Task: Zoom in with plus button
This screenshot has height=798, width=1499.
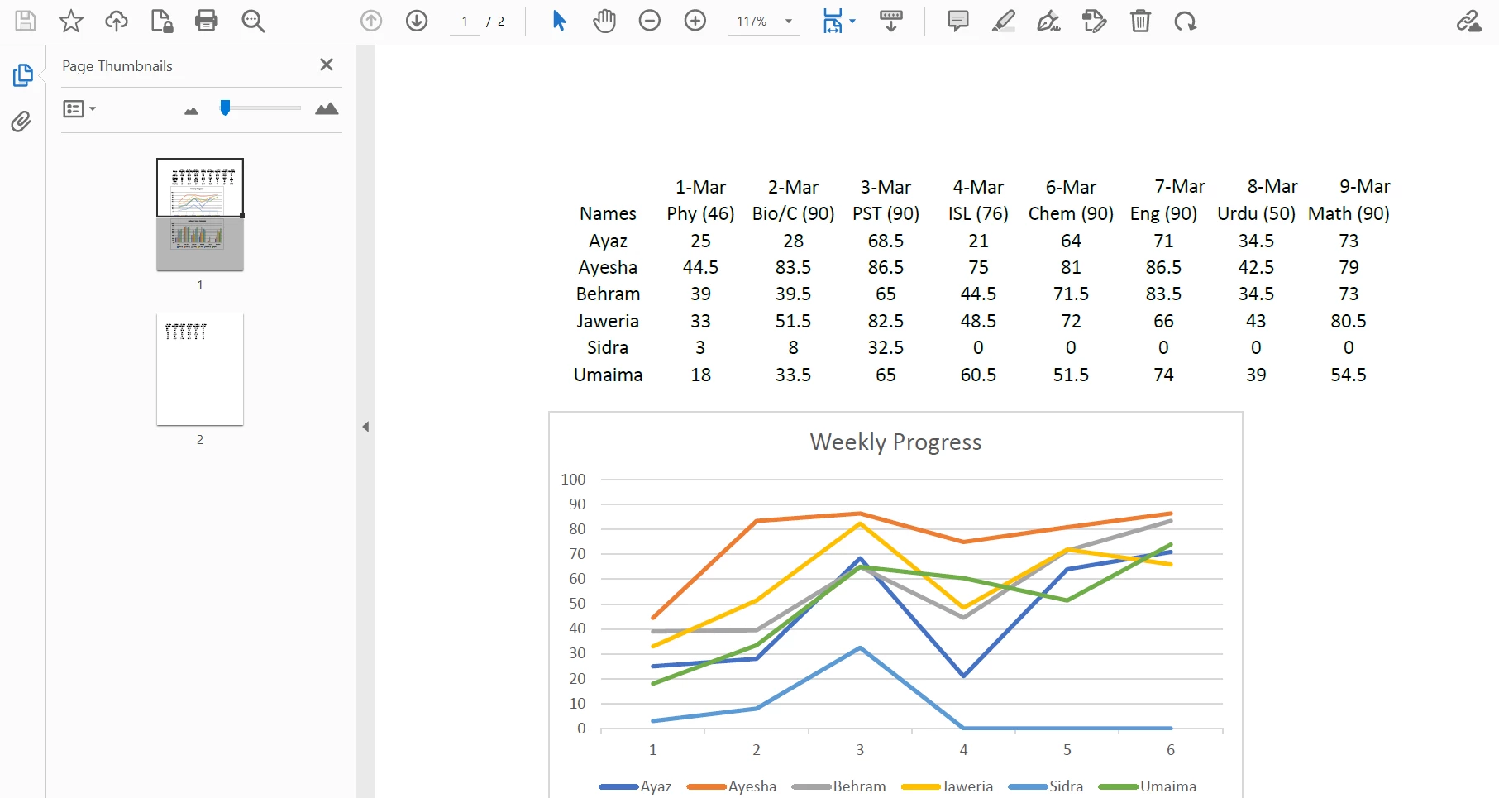Action: [695, 21]
